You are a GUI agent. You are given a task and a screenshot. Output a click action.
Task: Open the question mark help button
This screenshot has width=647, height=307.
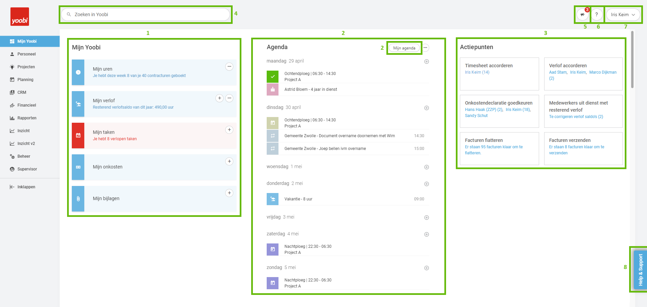pos(596,14)
